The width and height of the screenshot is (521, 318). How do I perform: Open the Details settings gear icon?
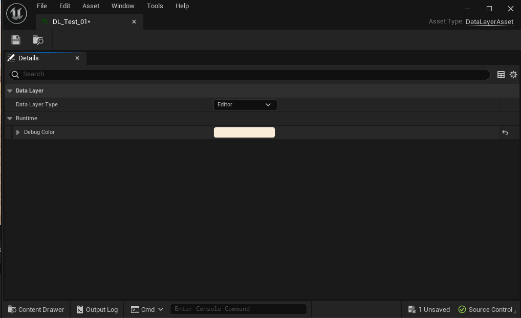coord(513,75)
